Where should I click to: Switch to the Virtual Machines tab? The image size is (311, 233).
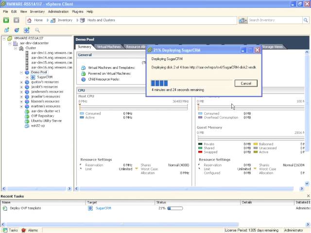click(x=109, y=47)
